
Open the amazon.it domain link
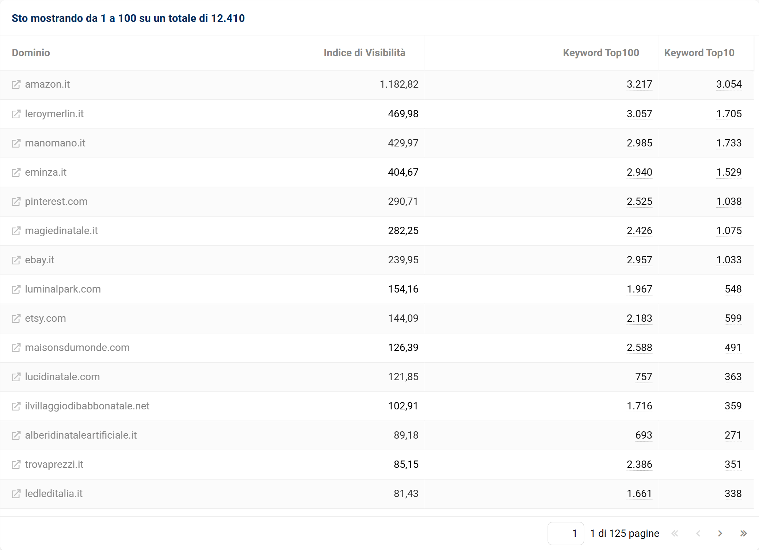(47, 84)
